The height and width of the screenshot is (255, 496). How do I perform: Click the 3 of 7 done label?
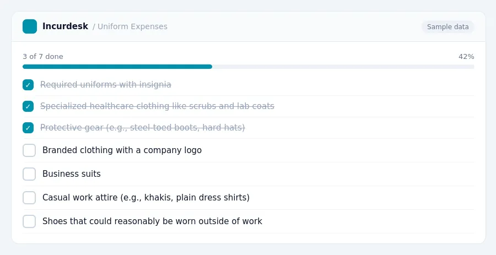43,57
